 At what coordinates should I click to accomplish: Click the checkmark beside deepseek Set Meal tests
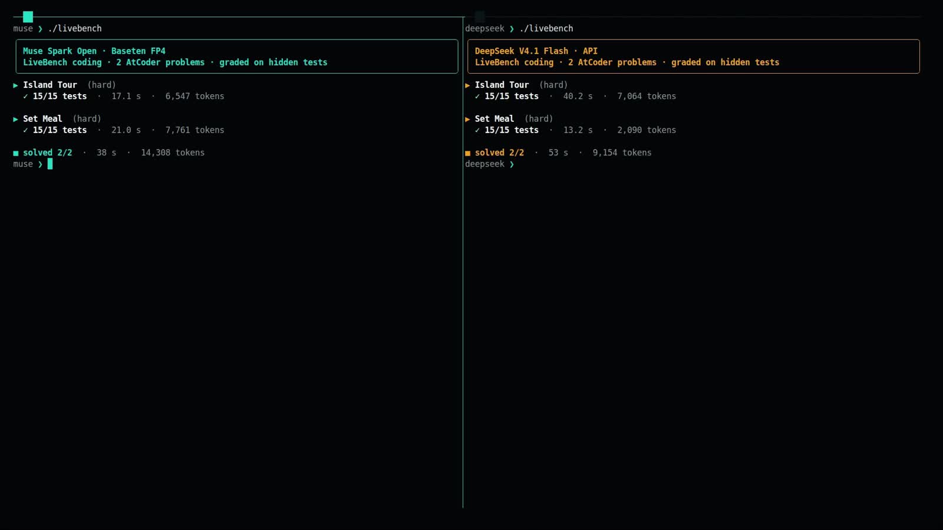click(x=477, y=130)
